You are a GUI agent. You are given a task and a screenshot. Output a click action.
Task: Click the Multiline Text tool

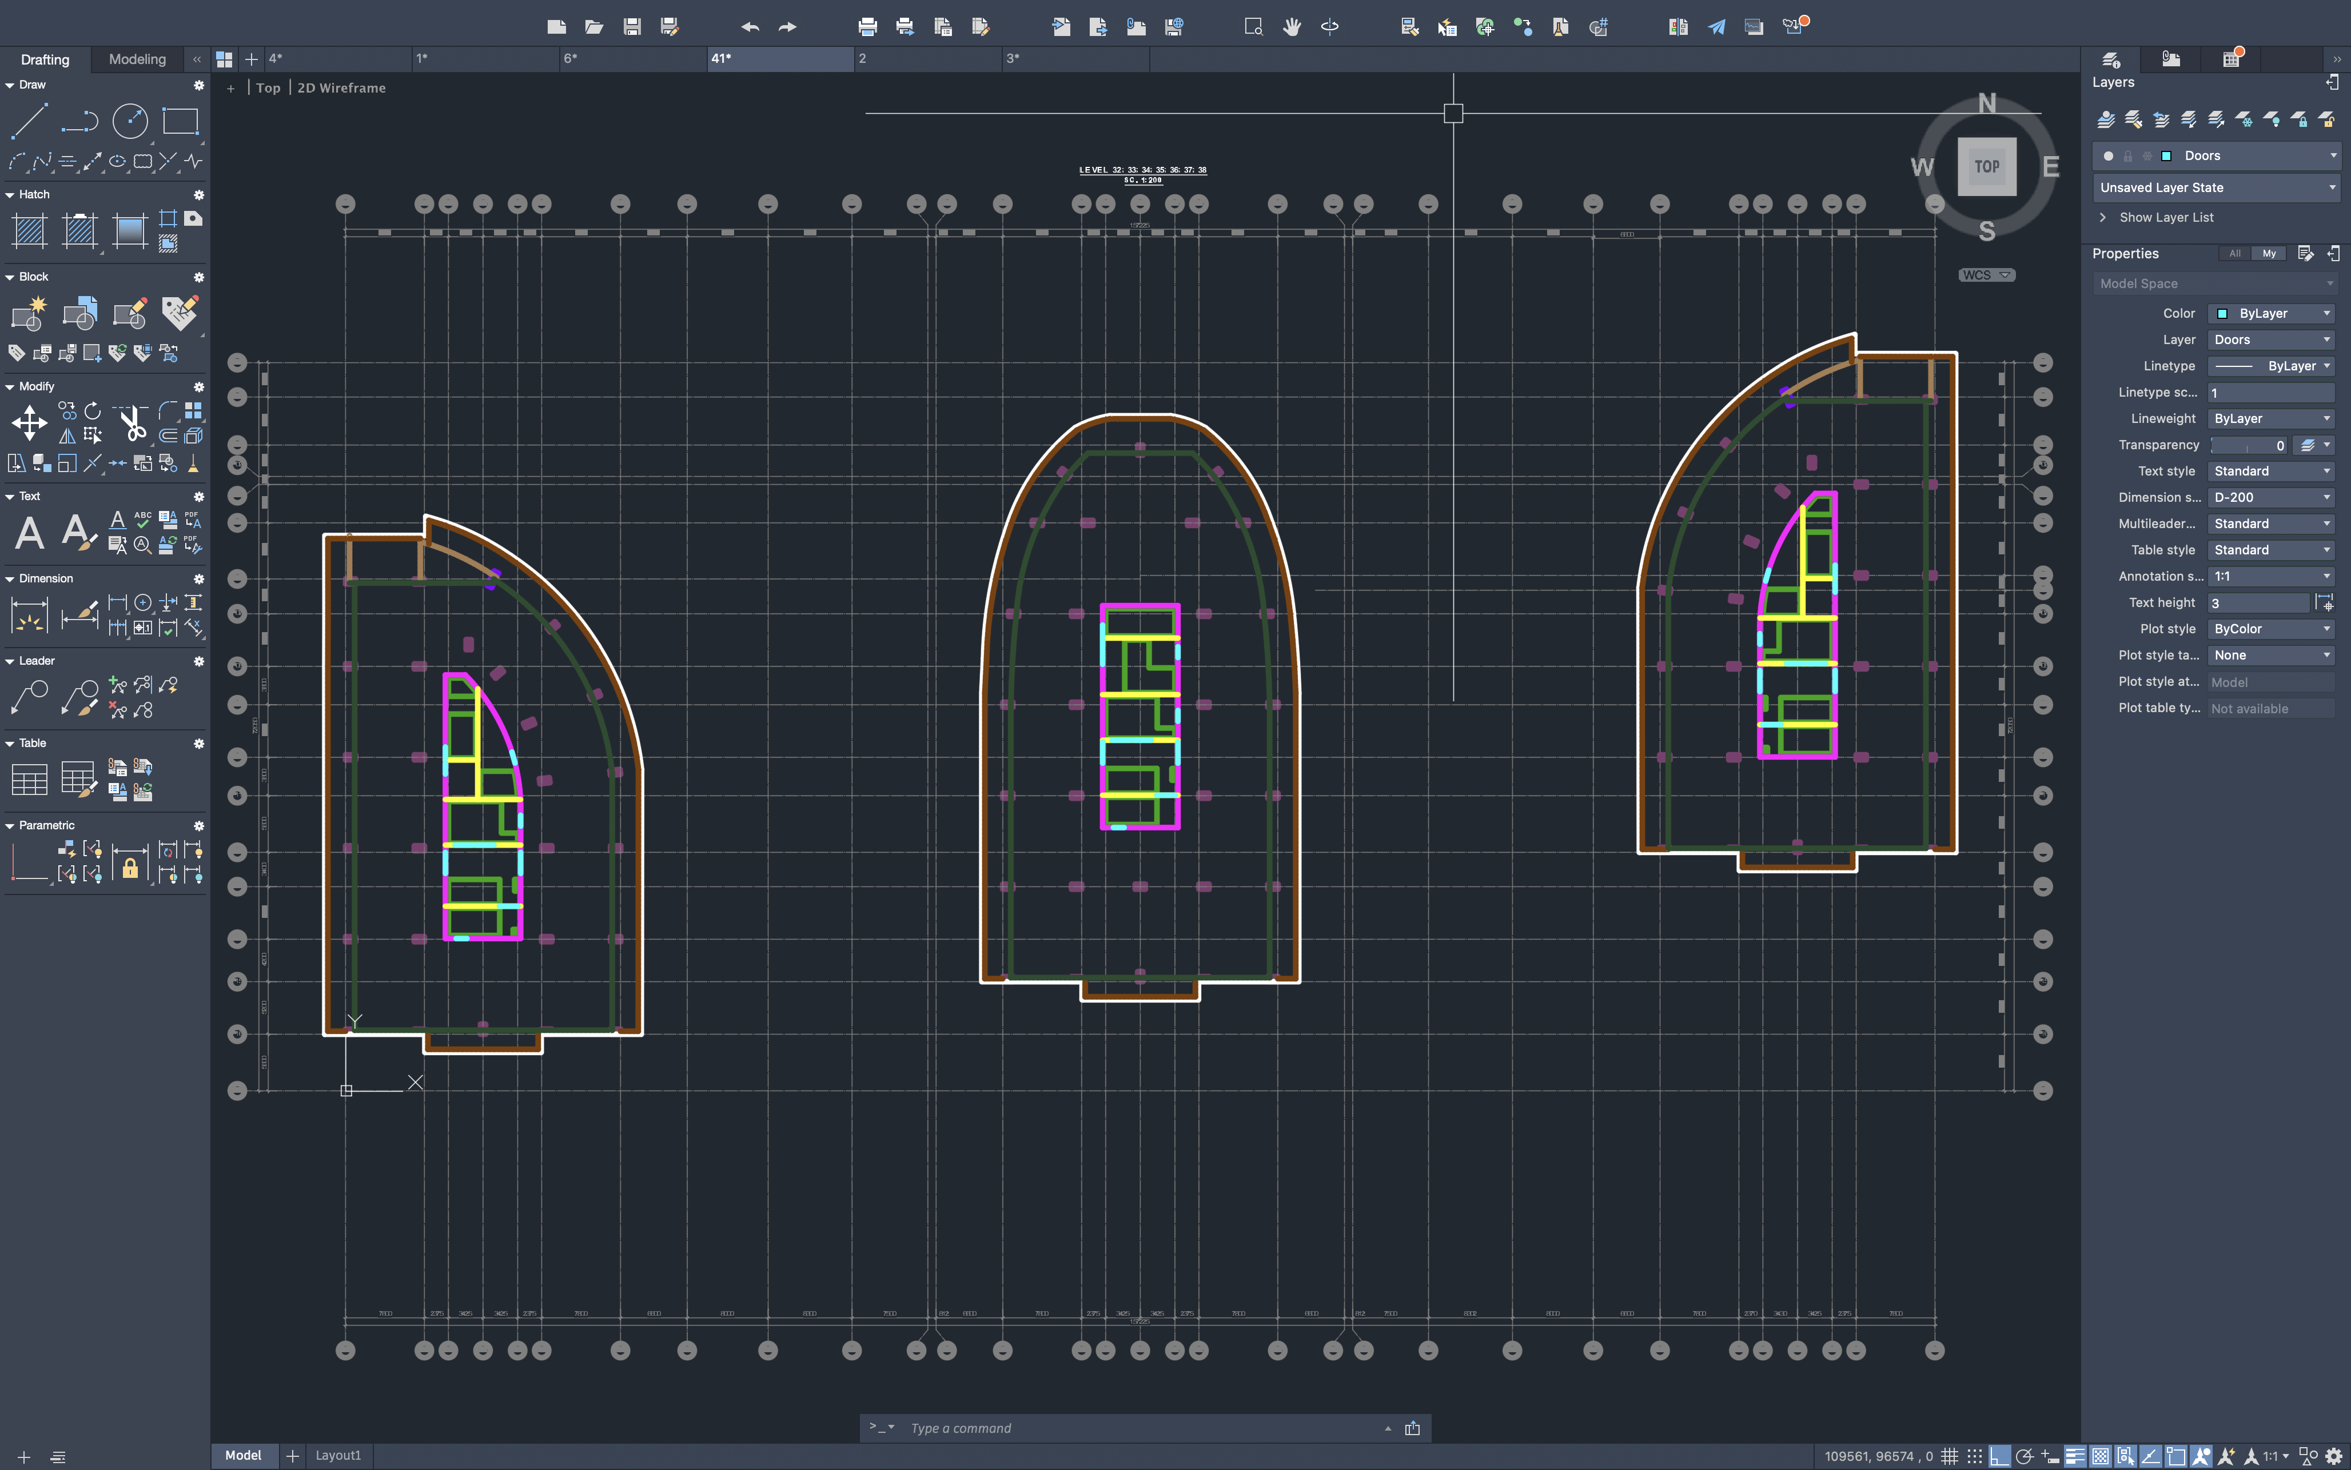29,533
